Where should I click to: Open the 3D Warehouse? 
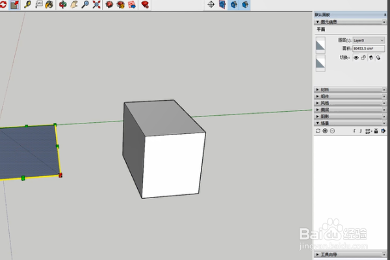tap(109, 5)
